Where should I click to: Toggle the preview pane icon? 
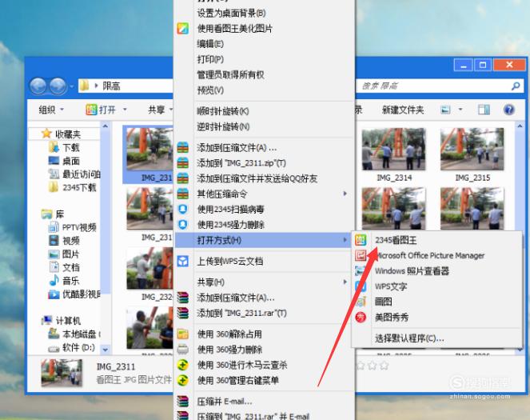point(484,110)
